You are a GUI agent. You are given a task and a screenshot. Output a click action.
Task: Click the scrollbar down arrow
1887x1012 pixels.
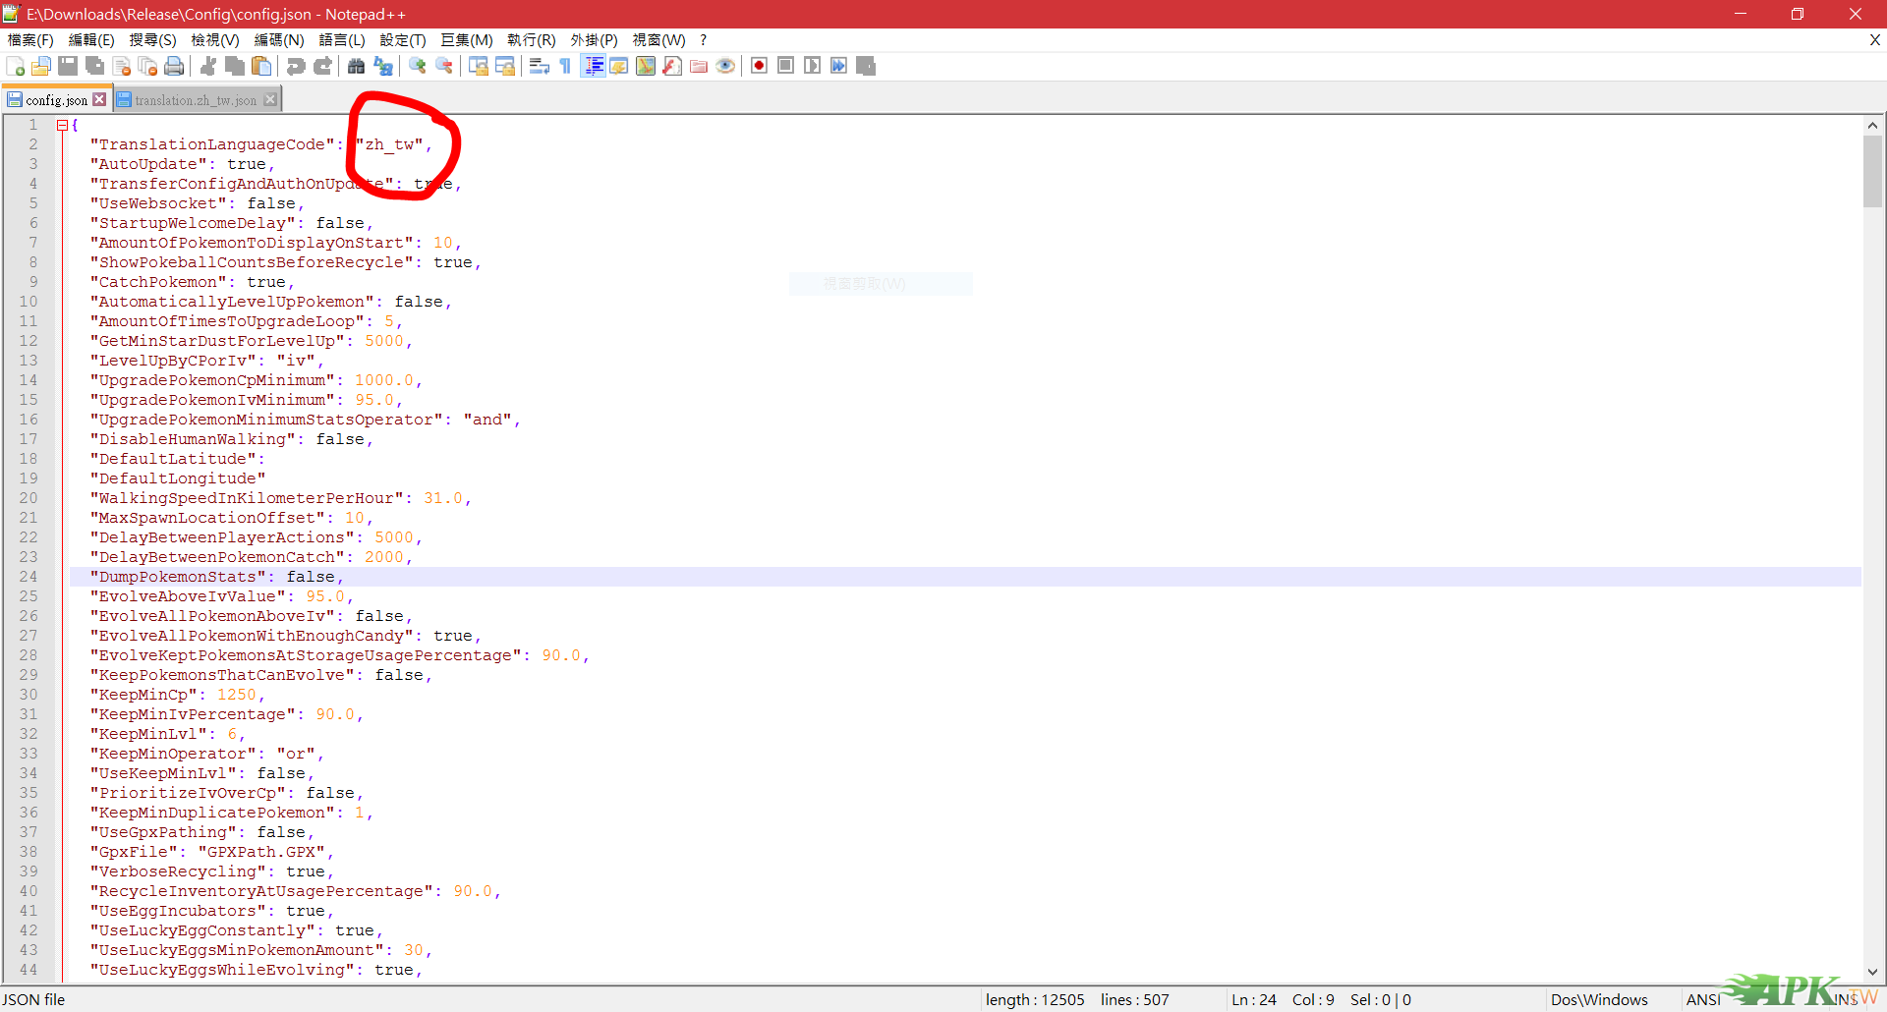(1872, 972)
